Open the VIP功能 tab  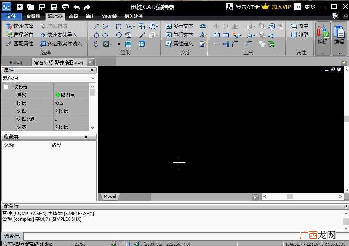(x=110, y=16)
